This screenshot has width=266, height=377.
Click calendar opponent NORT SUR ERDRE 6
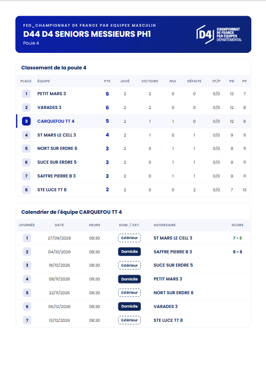[173, 292]
